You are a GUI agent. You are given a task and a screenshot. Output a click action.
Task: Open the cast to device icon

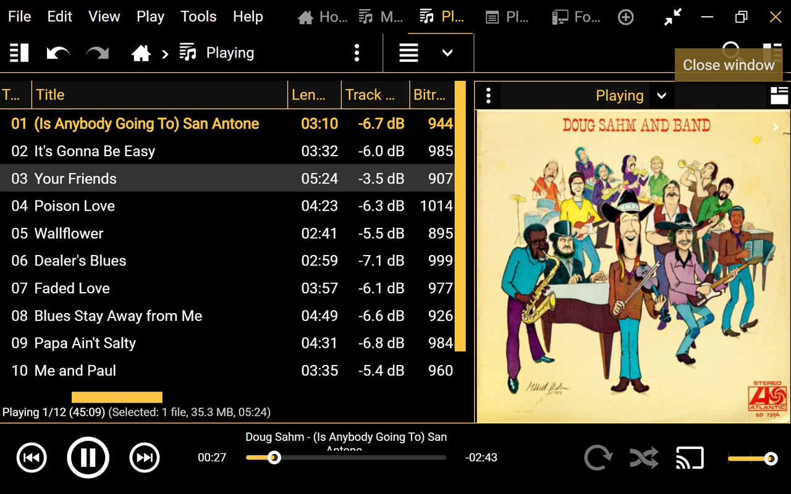690,458
